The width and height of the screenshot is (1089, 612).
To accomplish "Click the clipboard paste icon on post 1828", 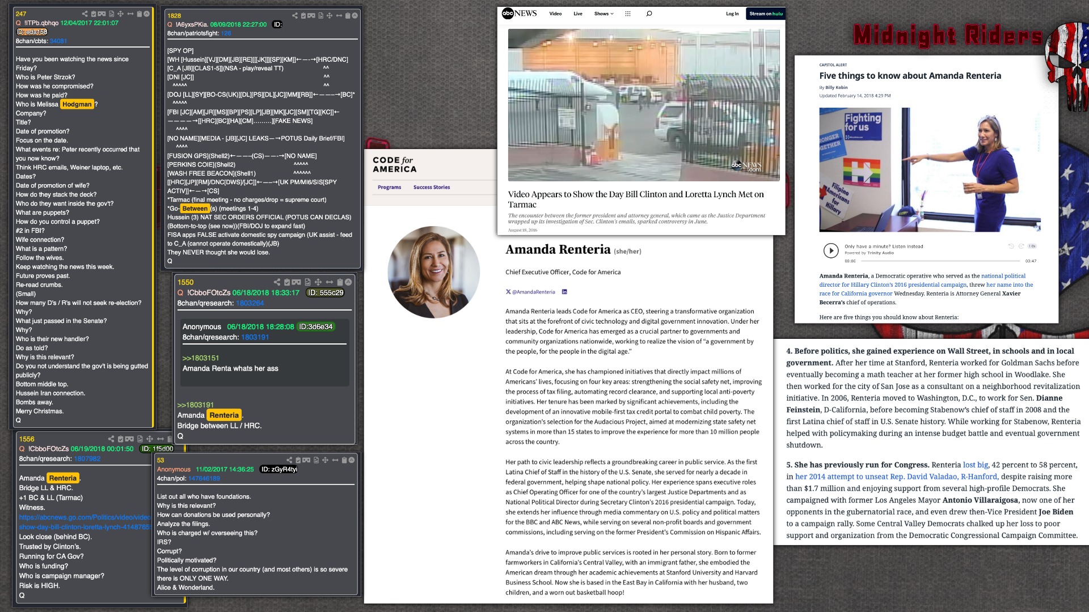I will point(348,15).
